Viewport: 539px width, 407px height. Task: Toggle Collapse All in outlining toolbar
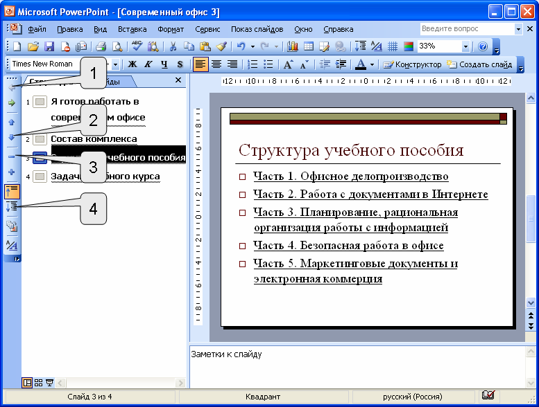point(12,192)
